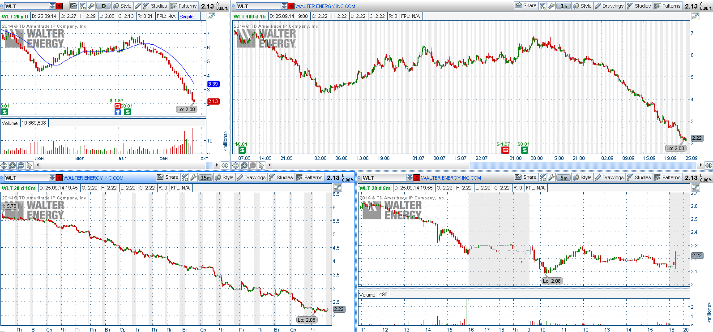Image resolution: width=713 pixels, height=332 pixels.
Task: Open Style dropdown in 1h chart
Action: coord(582,6)
